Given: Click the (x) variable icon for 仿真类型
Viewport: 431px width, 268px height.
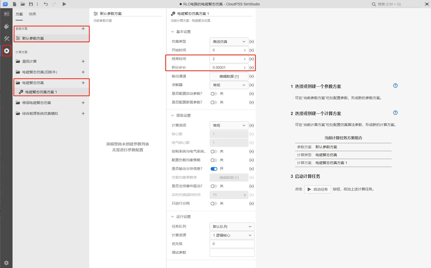Looking at the screenshot, I should click(x=252, y=41).
